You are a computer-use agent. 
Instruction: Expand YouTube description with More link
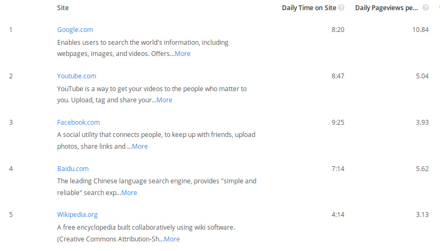coord(164,100)
